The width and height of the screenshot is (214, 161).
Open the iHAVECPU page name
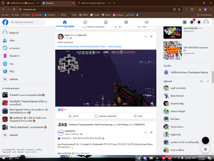pyautogui.click(x=70, y=131)
